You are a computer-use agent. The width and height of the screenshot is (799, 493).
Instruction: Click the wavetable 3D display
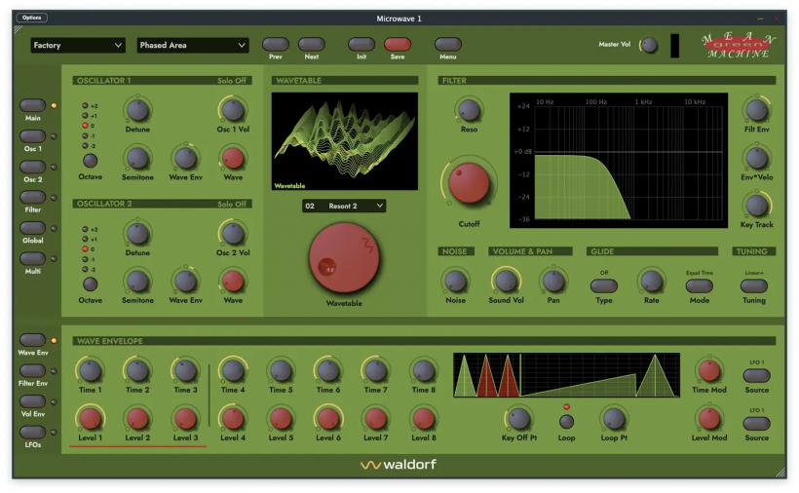pos(345,141)
